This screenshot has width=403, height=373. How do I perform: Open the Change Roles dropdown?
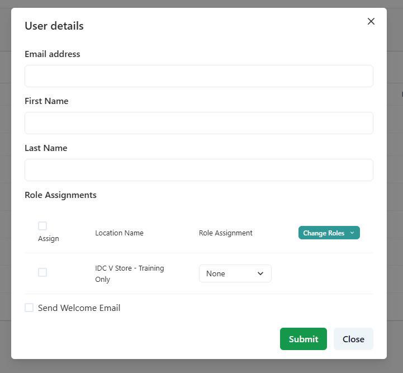(329, 233)
